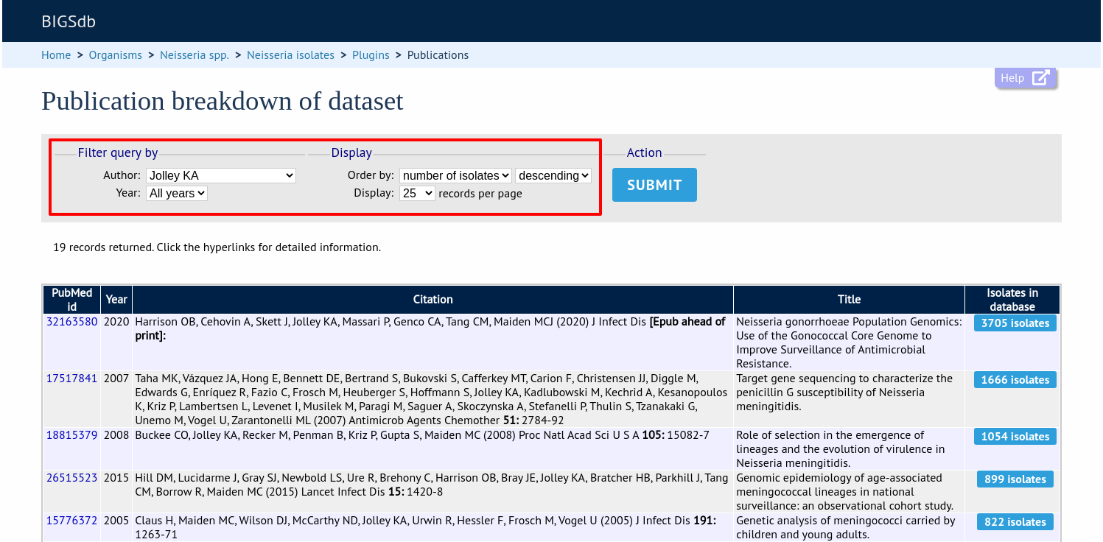Open Neisseria isolates breadcrumb link

[x=290, y=55]
